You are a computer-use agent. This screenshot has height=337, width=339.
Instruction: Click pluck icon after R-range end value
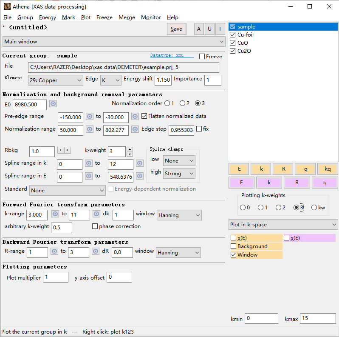tap(96, 251)
